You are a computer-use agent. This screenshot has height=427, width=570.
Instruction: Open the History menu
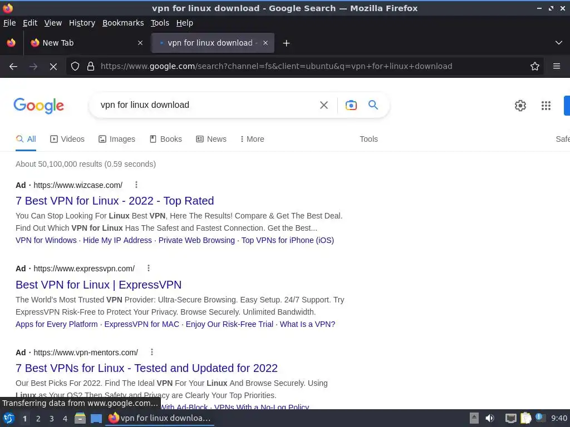tap(82, 23)
